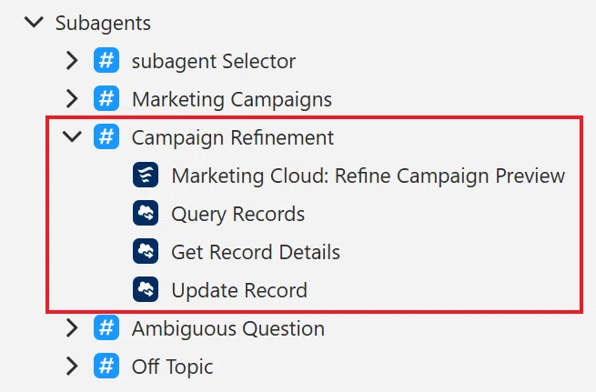This screenshot has height=392, width=596.
Task: Click the Update Record action icon
Action: click(146, 289)
